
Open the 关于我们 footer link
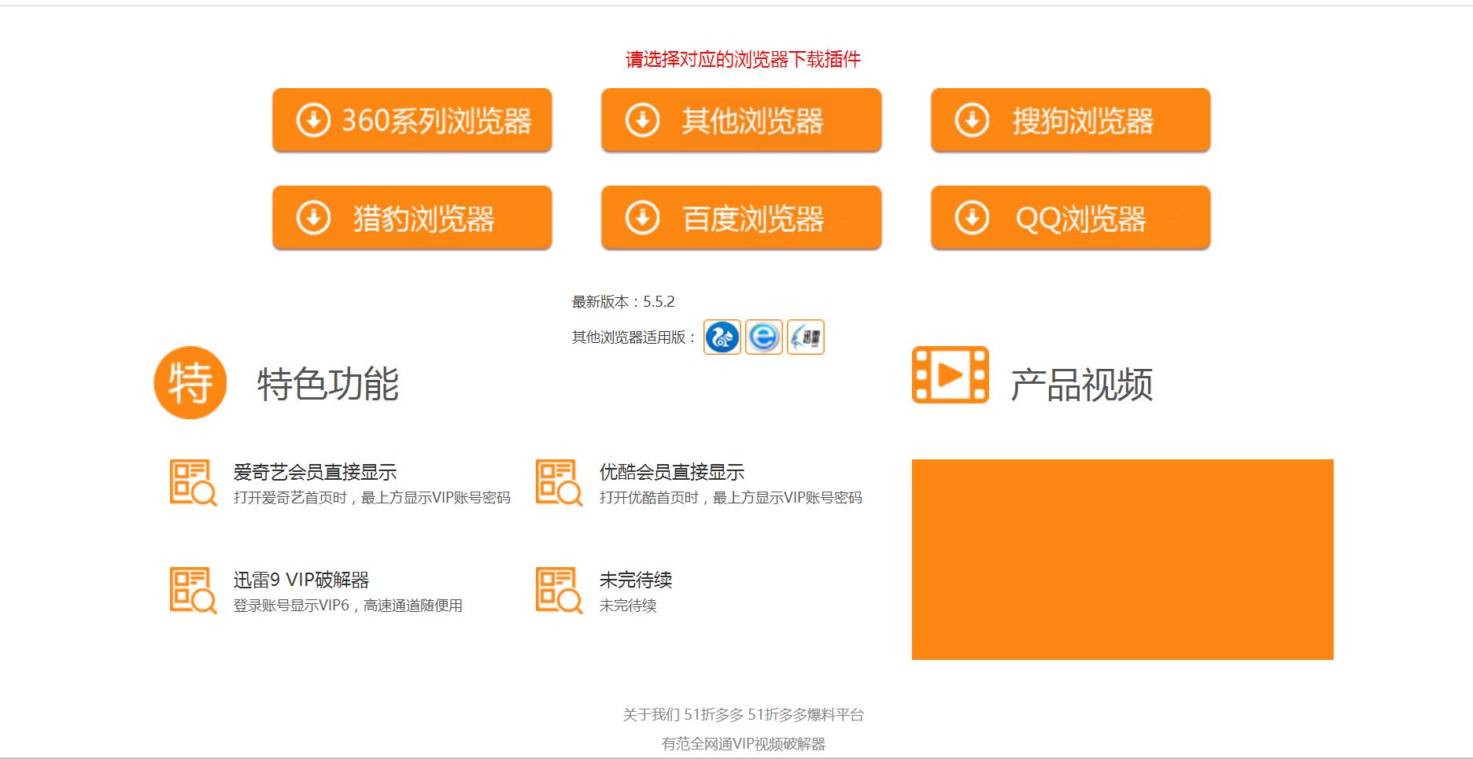click(x=651, y=716)
